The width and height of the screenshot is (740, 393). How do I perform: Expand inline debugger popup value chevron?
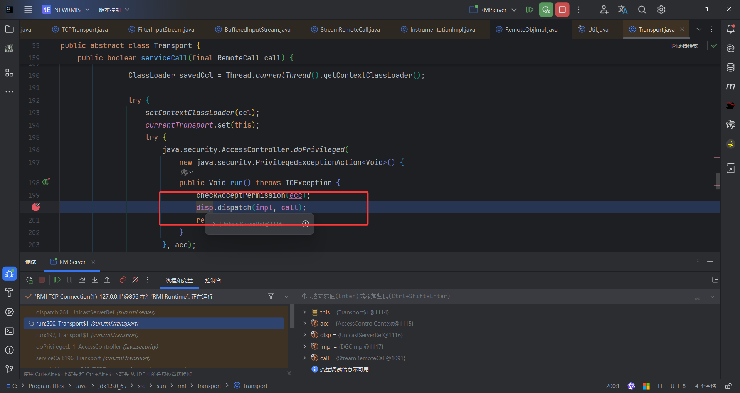(x=214, y=224)
